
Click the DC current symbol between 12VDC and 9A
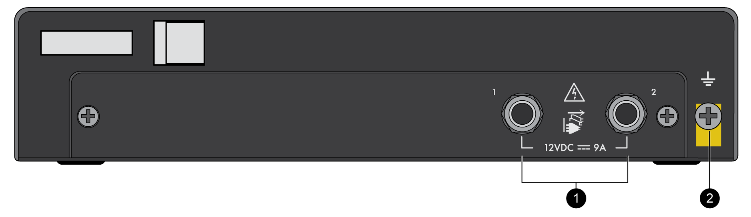pyautogui.click(x=584, y=148)
